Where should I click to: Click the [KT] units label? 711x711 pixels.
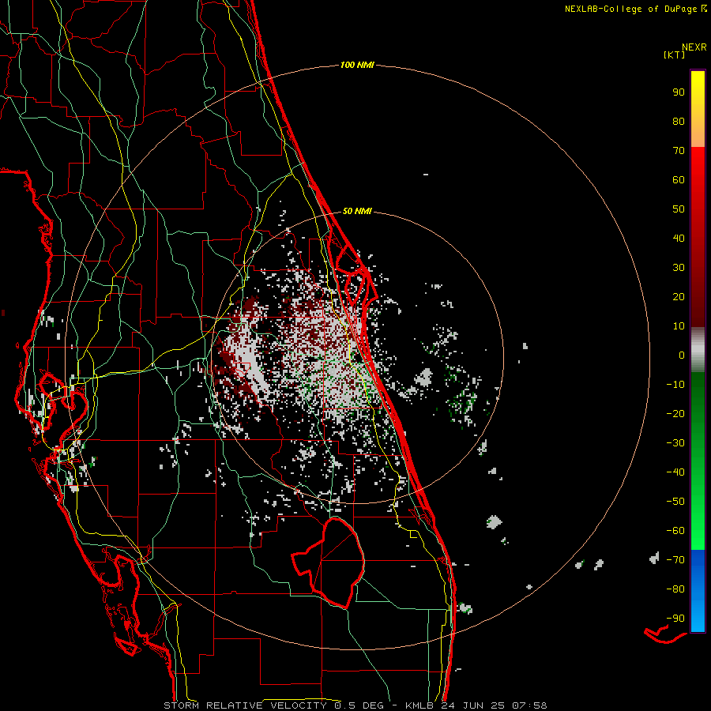(675, 55)
